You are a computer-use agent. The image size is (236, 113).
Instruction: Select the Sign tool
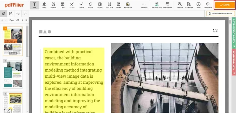coord(44,5)
